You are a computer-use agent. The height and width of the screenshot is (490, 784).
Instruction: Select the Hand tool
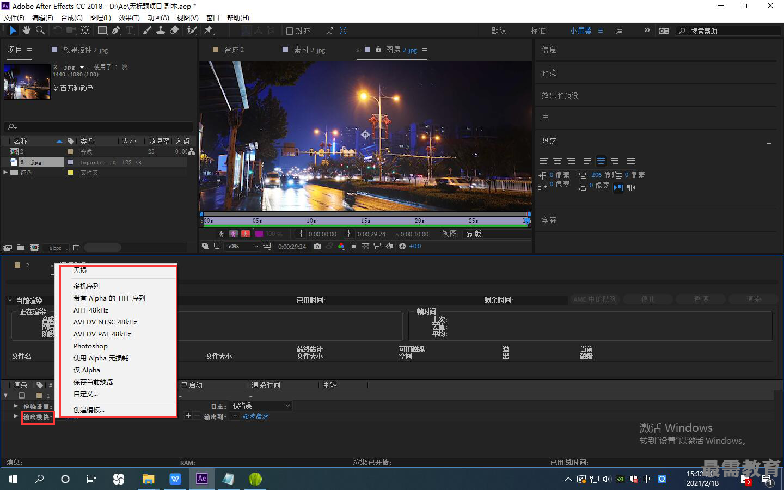coord(27,30)
